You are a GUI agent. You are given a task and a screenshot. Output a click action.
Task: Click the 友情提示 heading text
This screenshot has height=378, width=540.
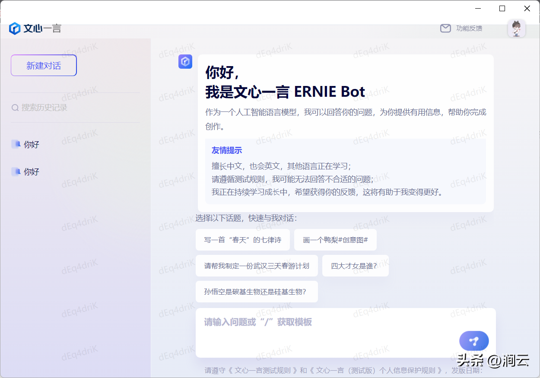(227, 150)
